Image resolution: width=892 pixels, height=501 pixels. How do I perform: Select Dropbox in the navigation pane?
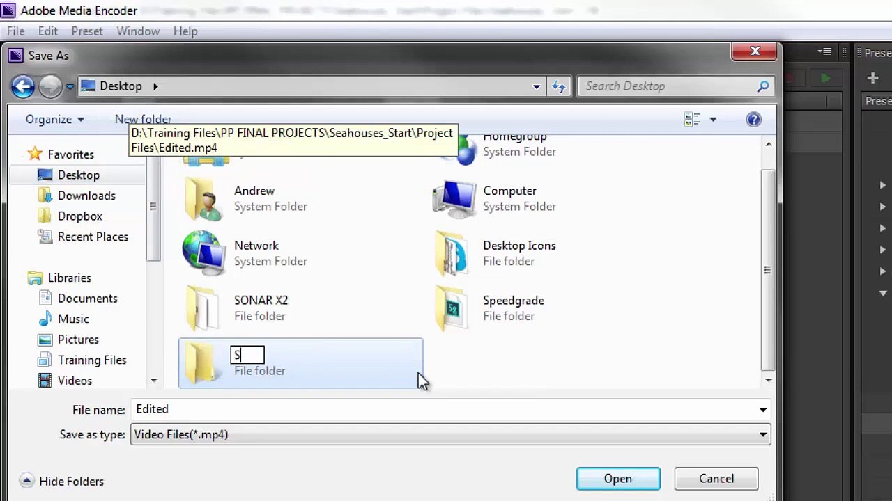(x=79, y=216)
